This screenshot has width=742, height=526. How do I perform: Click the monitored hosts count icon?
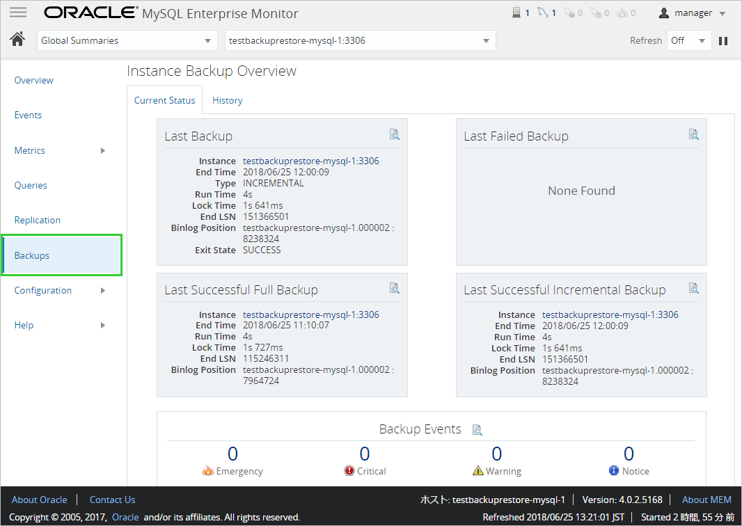click(x=516, y=13)
